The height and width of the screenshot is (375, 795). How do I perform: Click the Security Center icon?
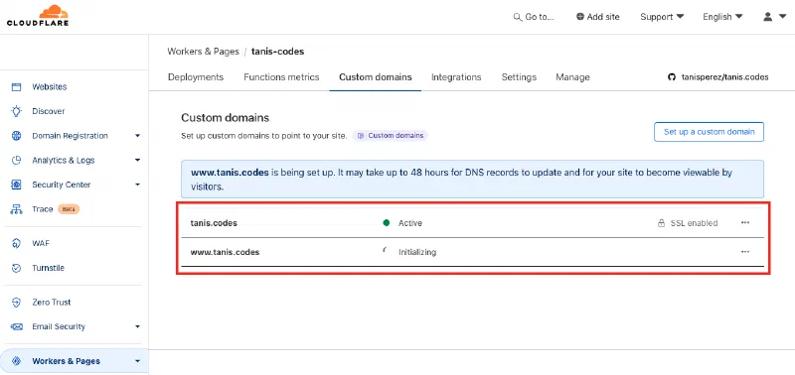[x=16, y=185]
